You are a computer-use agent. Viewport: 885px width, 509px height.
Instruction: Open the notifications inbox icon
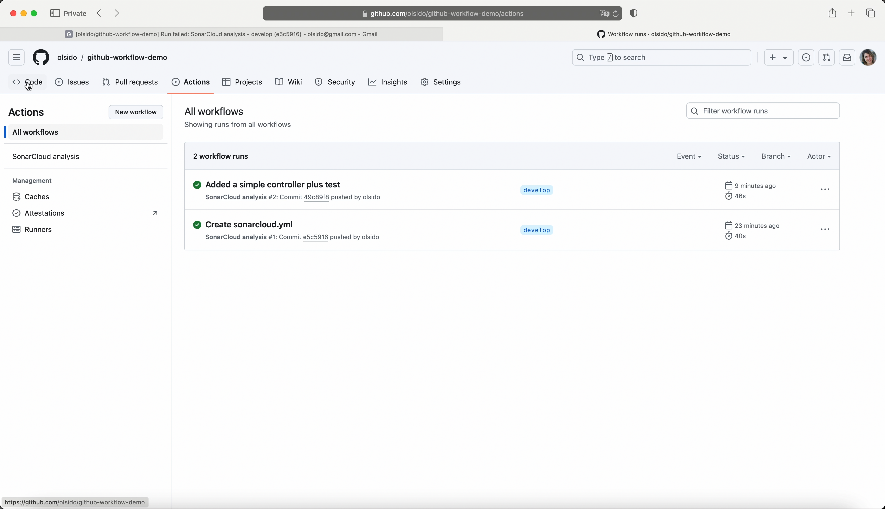coord(847,57)
